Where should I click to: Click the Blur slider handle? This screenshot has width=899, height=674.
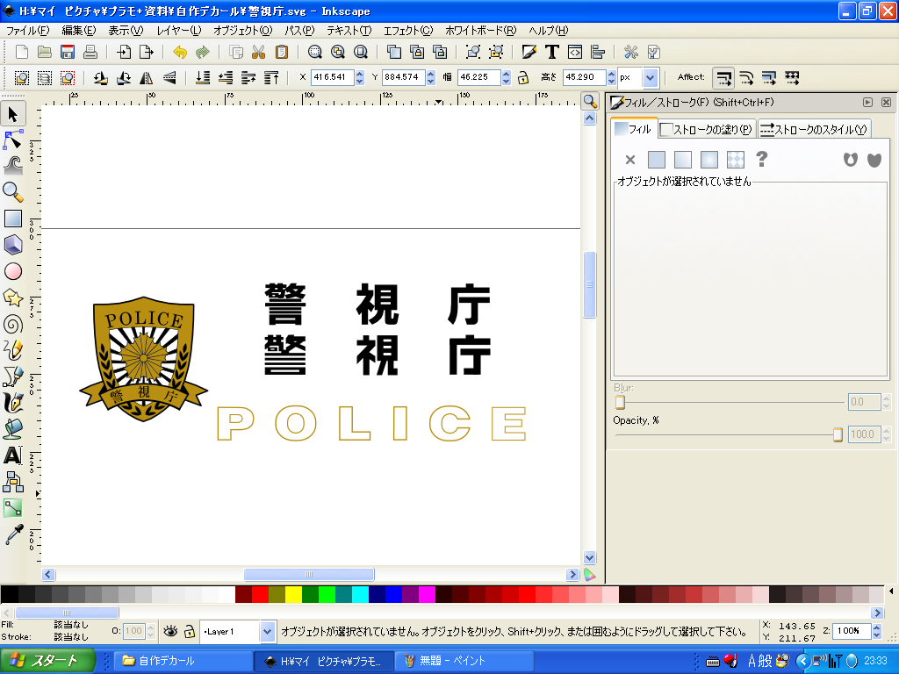click(x=620, y=402)
